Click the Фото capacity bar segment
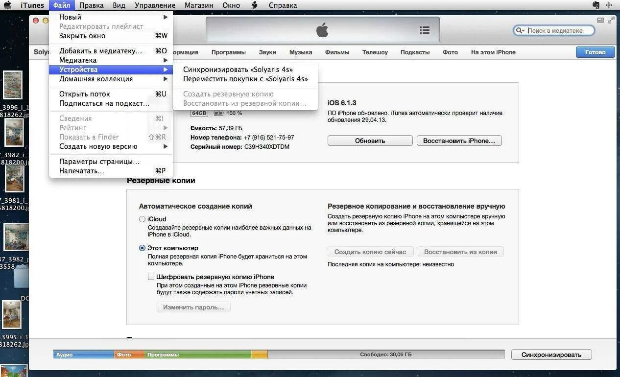The height and width of the screenshot is (377, 620). click(129, 354)
